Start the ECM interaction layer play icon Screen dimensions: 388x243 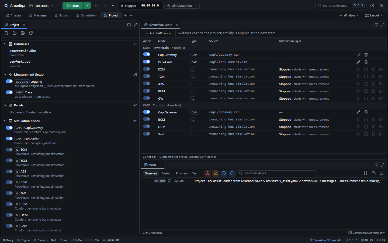(358, 69)
